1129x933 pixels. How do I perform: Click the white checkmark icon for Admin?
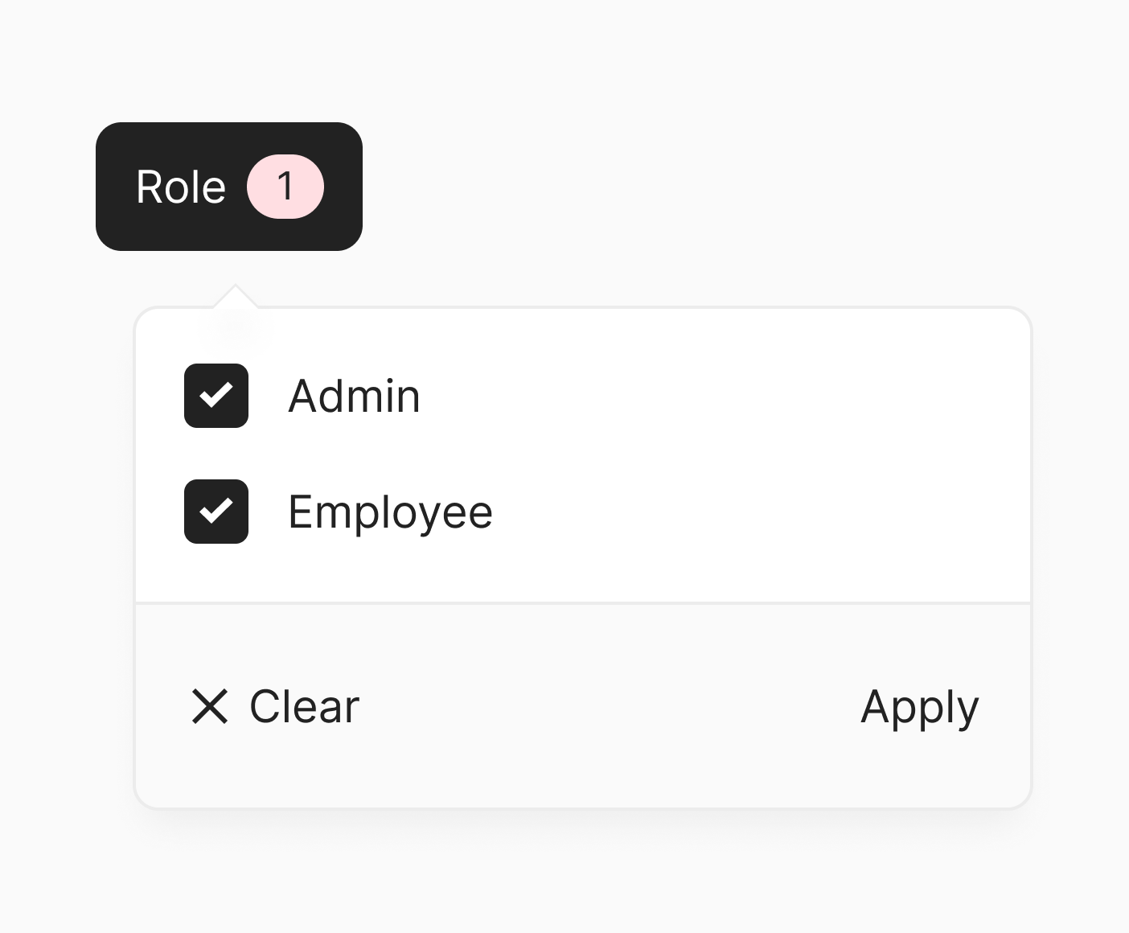[x=216, y=396]
